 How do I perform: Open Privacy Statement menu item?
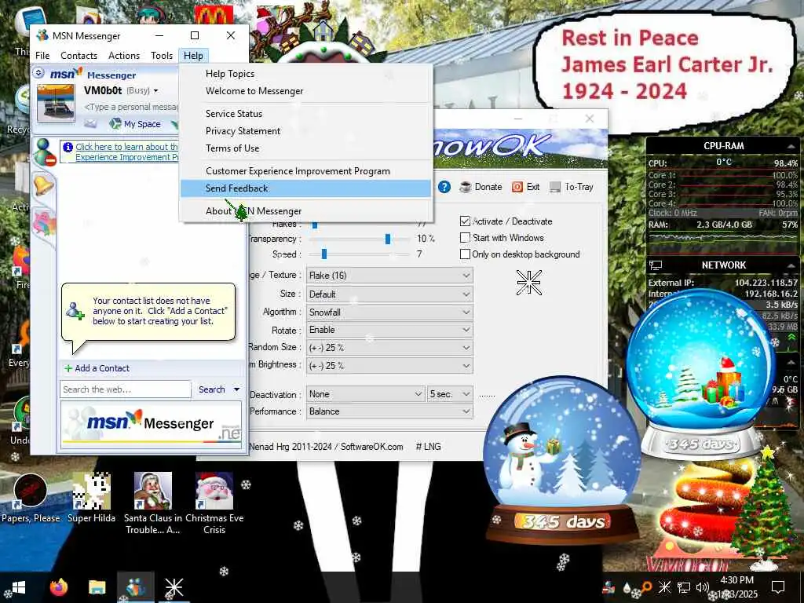click(305, 131)
